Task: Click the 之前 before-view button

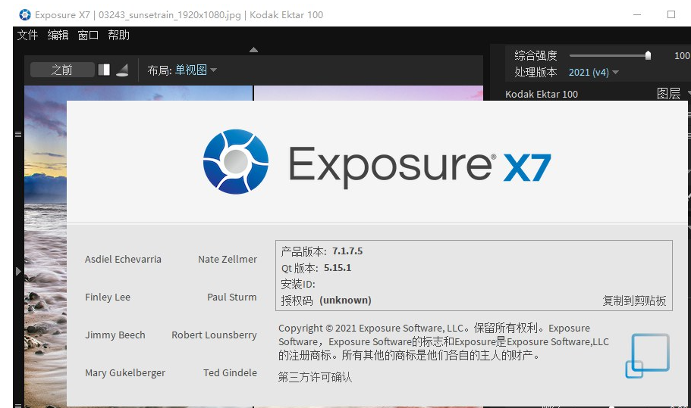Action: tap(62, 70)
